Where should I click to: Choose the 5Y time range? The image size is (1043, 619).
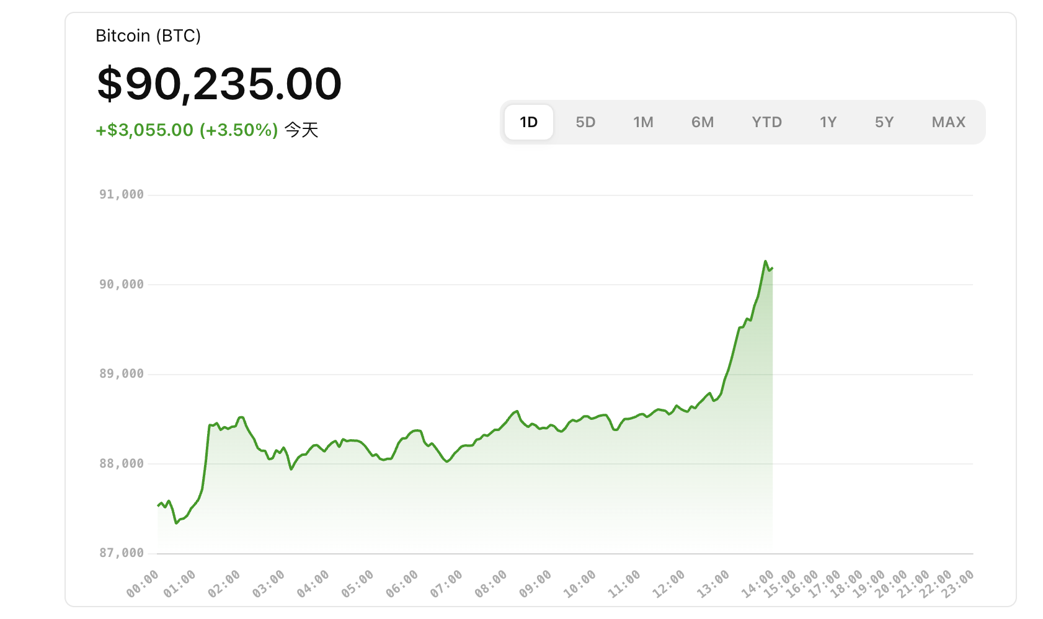(x=884, y=122)
